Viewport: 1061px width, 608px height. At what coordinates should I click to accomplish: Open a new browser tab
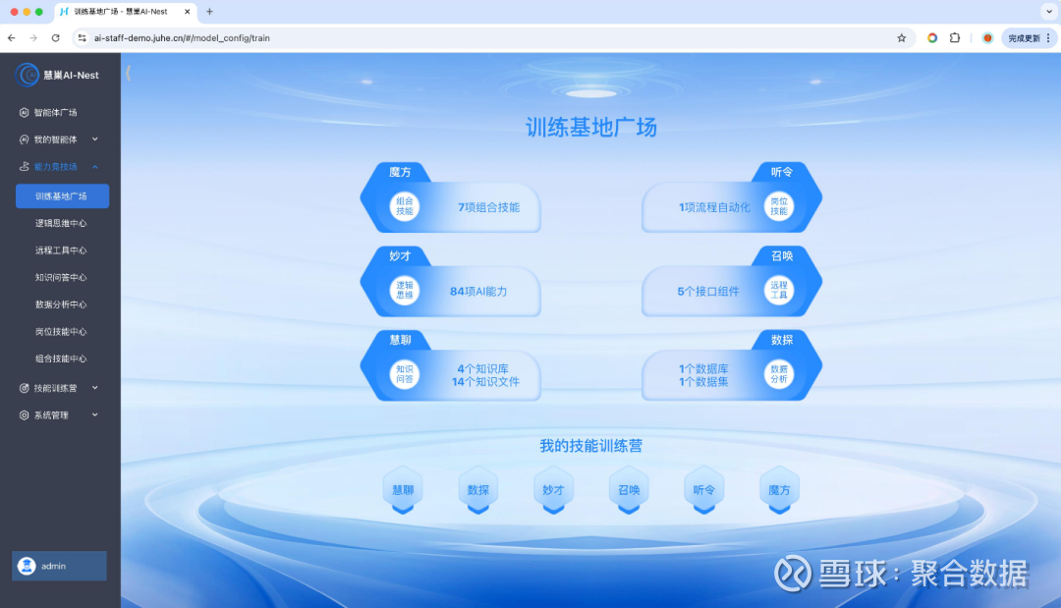point(210,12)
